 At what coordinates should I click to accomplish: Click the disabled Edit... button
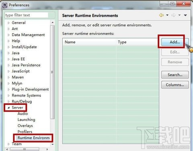175,52
